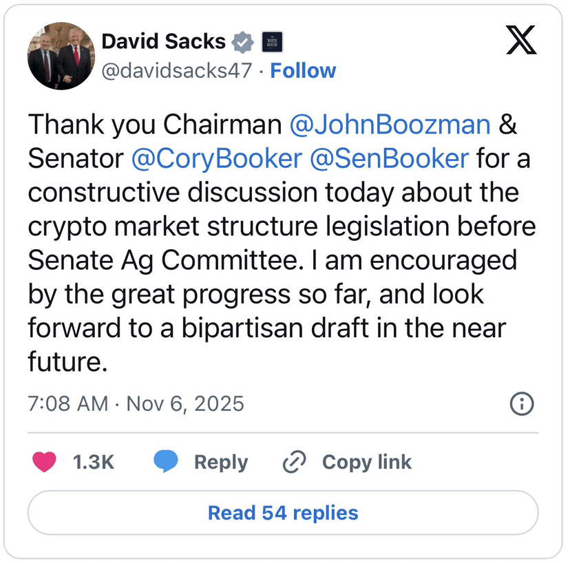This screenshot has height=563, width=570.
Task: Open the tweet info circle icon
Action: (x=522, y=403)
